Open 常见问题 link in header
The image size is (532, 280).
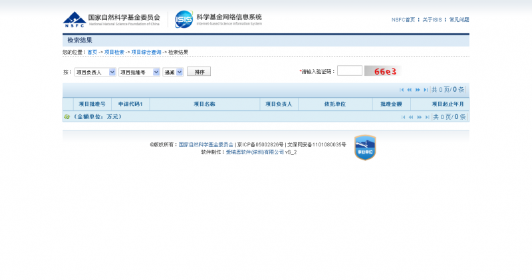pos(459,20)
